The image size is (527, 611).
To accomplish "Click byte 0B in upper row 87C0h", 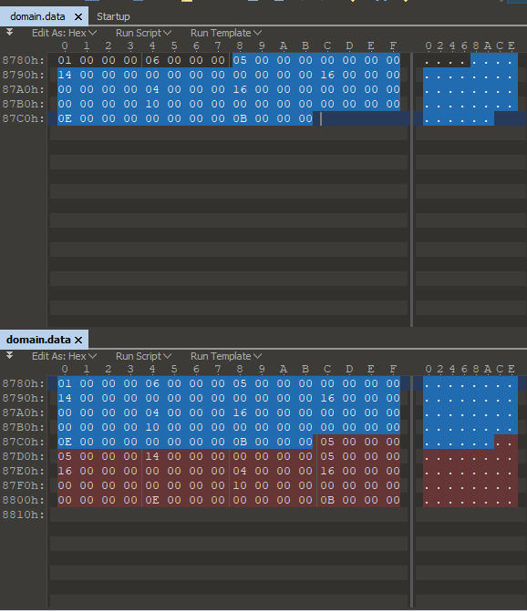I will click(240, 118).
